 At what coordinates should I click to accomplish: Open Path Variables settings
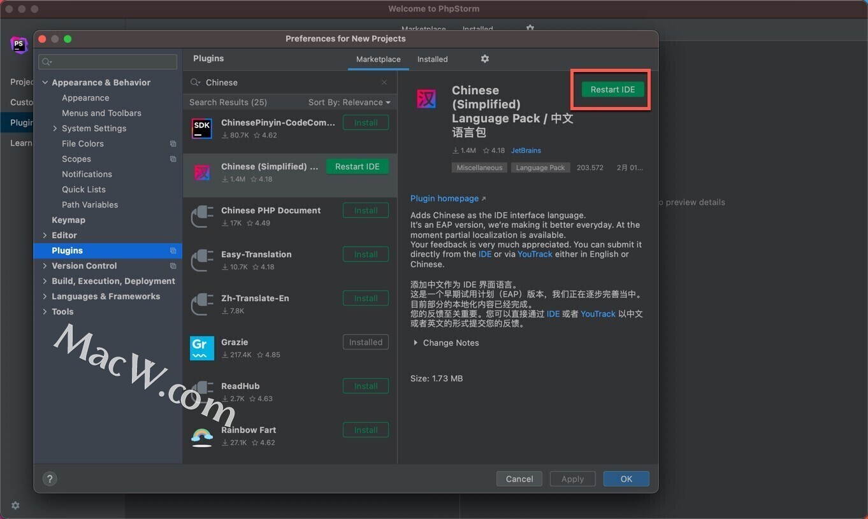pos(90,205)
